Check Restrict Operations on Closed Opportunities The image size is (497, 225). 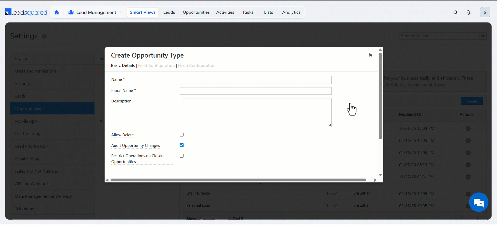click(x=182, y=156)
